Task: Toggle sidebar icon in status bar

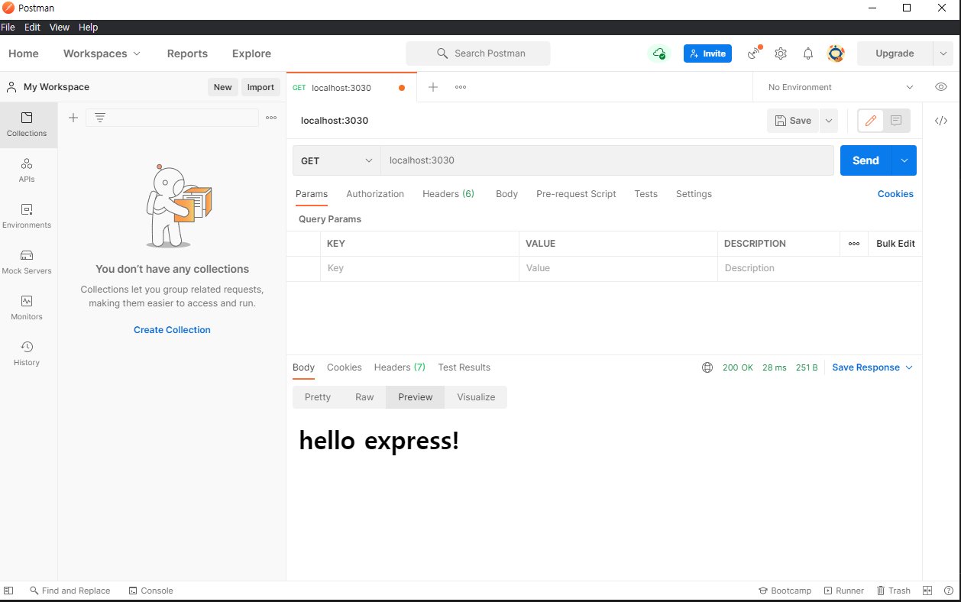Action: 8,591
